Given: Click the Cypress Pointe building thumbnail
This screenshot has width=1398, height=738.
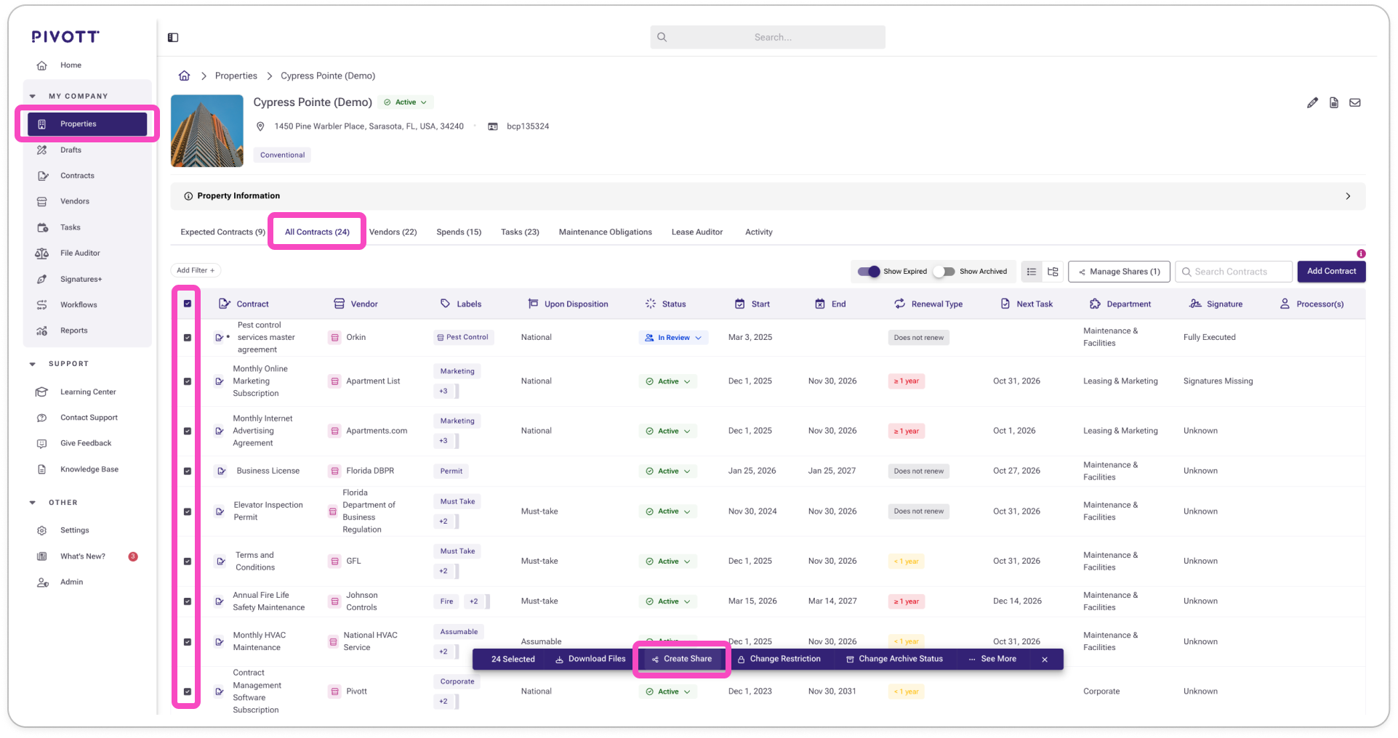Looking at the screenshot, I should (x=207, y=131).
